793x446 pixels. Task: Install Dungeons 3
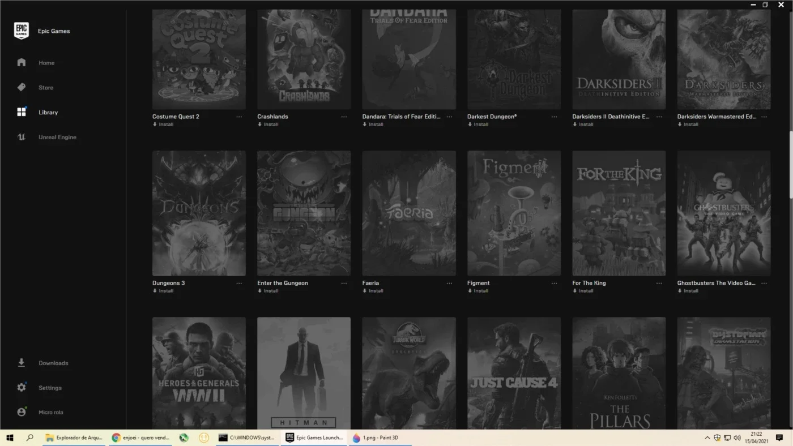pyautogui.click(x=163, y=291)
